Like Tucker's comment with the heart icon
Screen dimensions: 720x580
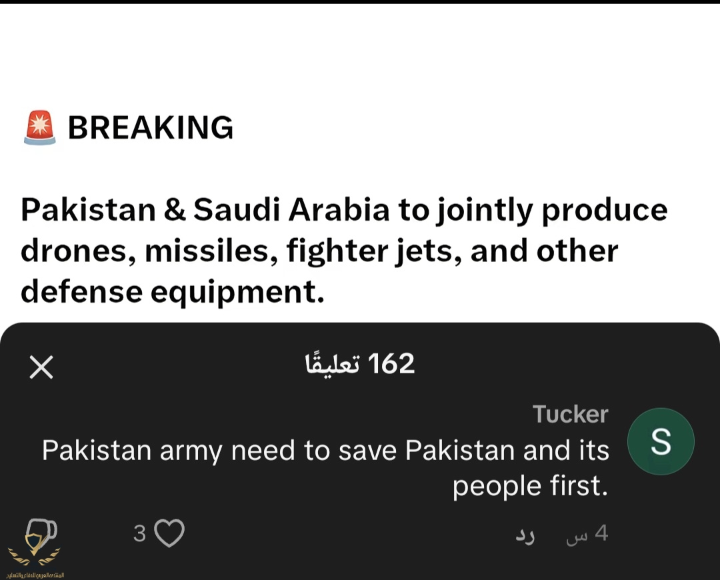pos(169,533)
